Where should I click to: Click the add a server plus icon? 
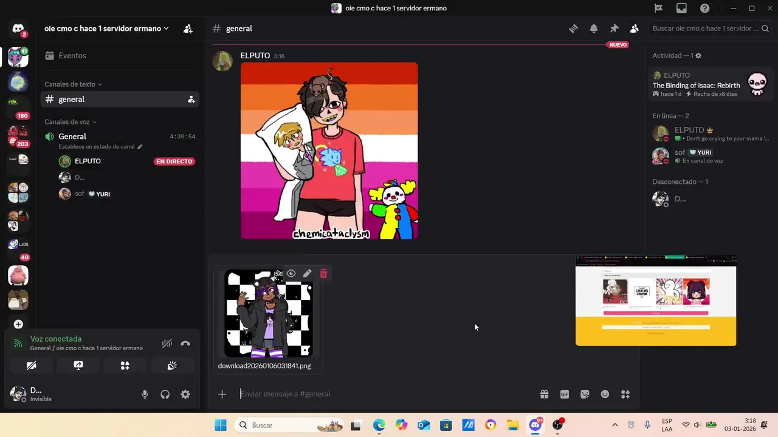coord(18,324)
